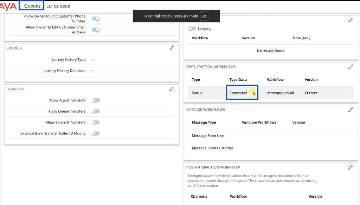The width and height of the screenshot is (360, 205).
Task: Click the Avaya logo
Action: [8, 6]
